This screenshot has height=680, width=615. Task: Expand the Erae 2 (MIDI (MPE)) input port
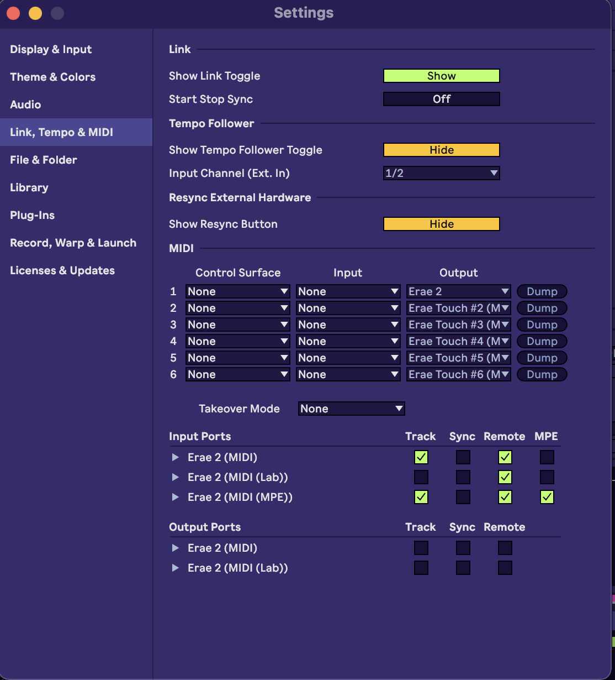click(x=176, y=497)
